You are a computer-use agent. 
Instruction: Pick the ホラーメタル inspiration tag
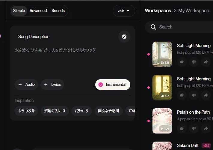[x=26, y=111]
